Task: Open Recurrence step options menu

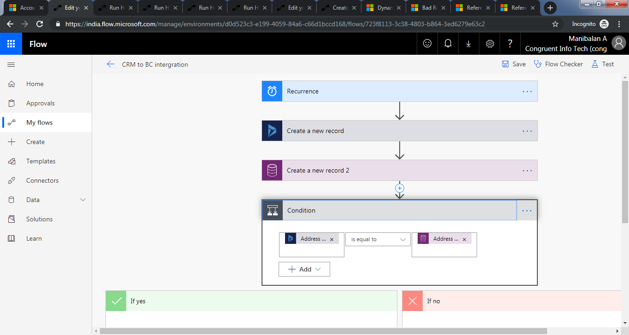Action: 527,91
